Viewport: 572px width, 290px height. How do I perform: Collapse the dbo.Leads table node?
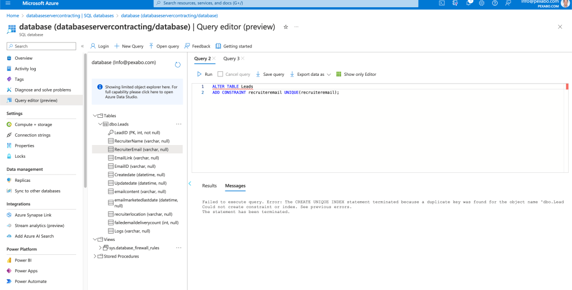coord(100,124)
